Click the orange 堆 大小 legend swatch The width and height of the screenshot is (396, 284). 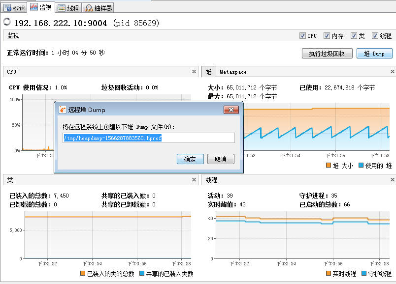pyautogui.click(x=329, y=166)
